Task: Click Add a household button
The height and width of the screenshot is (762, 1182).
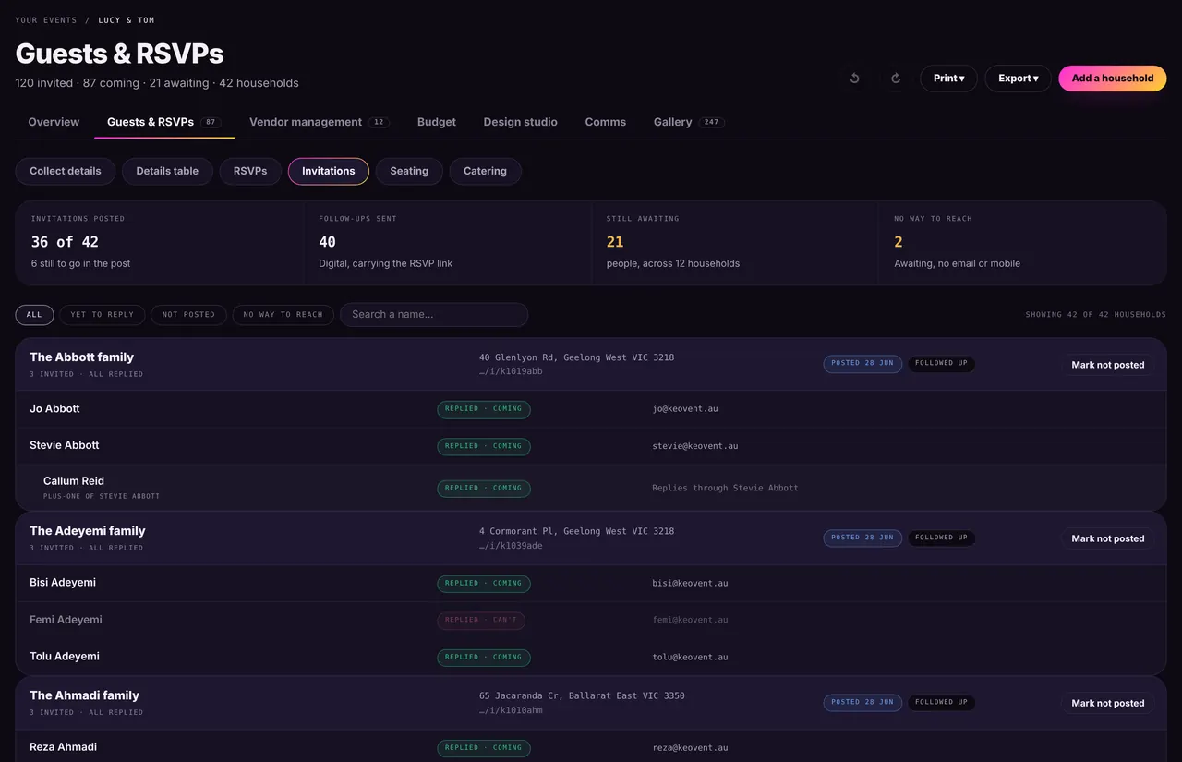Action: [1112, 79]
